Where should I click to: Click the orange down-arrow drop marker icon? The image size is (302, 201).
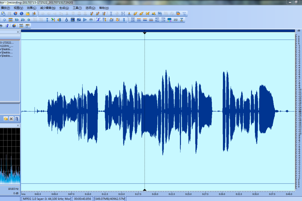pos(129,13)
